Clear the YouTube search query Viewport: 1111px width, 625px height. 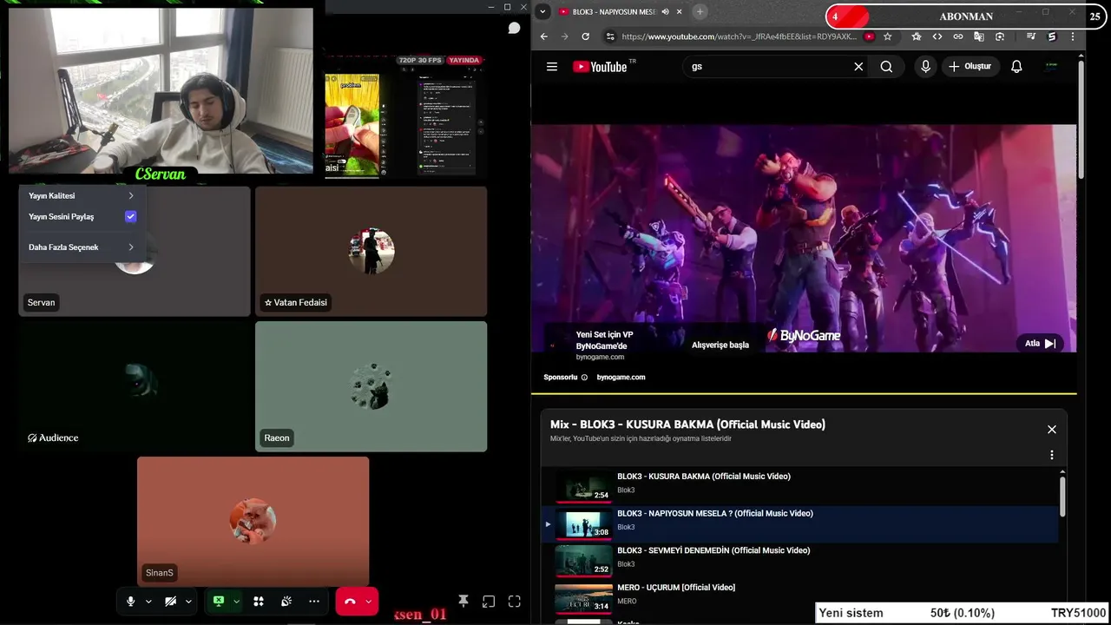point(858,67)
